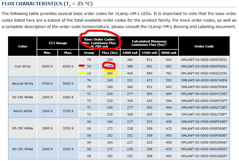Image resolution: width=239 pixels, height=161 pixels.
Task: Click the CCT Range column header
Action: tap(58, 43)
